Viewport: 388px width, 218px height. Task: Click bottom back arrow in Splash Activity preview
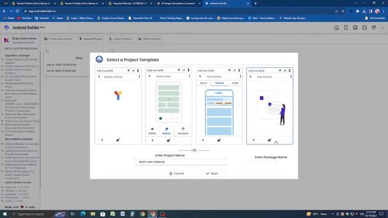tap(102, 140)
